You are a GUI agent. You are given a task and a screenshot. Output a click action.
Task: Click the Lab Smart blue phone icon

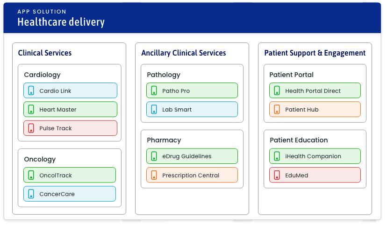click(154, 109)
